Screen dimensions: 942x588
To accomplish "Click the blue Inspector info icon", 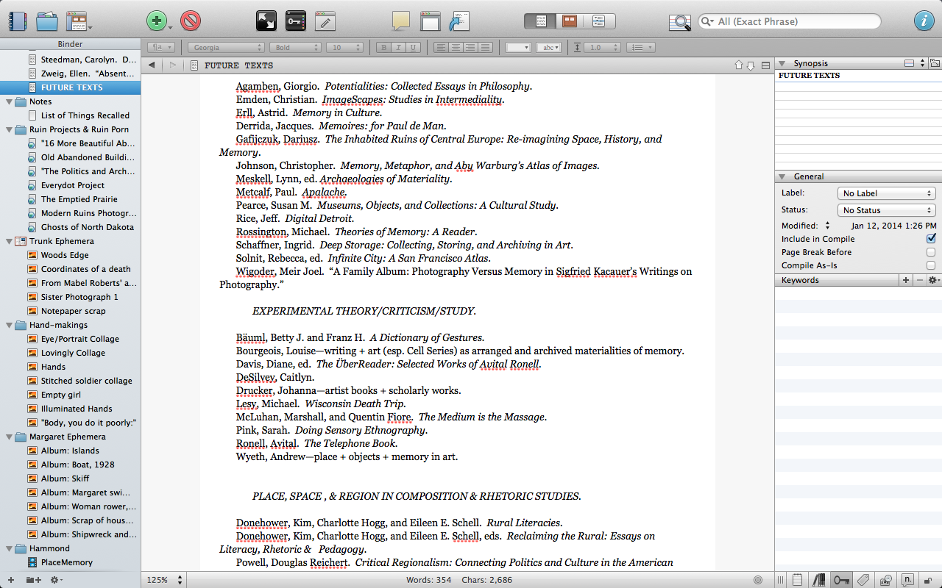I will tap(923, 21).
